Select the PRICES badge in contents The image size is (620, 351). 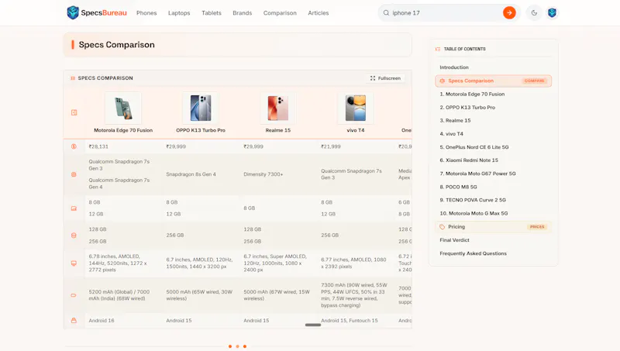[537, 227]
